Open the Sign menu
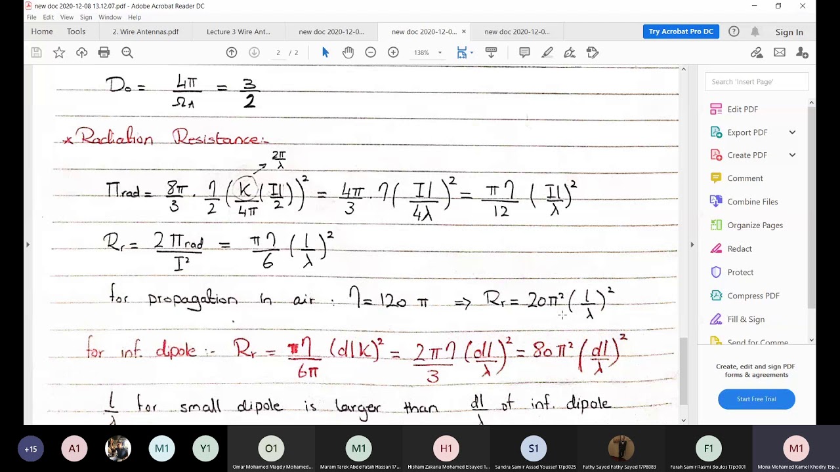840x472 pixels. pos(86,17)
